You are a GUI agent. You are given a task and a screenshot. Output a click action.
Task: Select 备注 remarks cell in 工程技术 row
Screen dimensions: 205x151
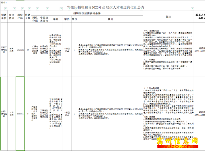(169, 114)
